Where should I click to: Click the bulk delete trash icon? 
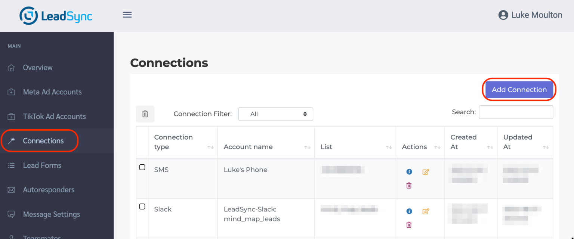pos(145,114)
